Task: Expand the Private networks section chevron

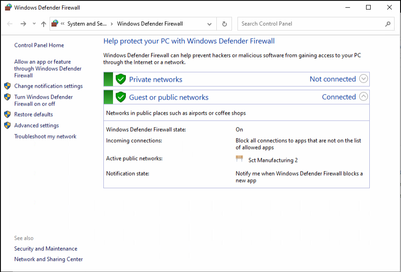Action: tap(363, 78)
